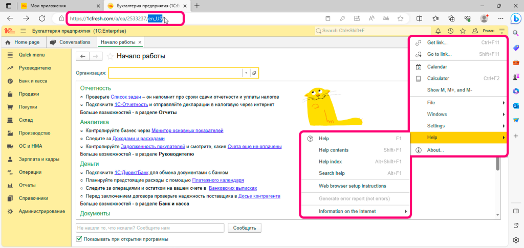
Task: Choose Search help in submenu
Action: pos(356,173)
